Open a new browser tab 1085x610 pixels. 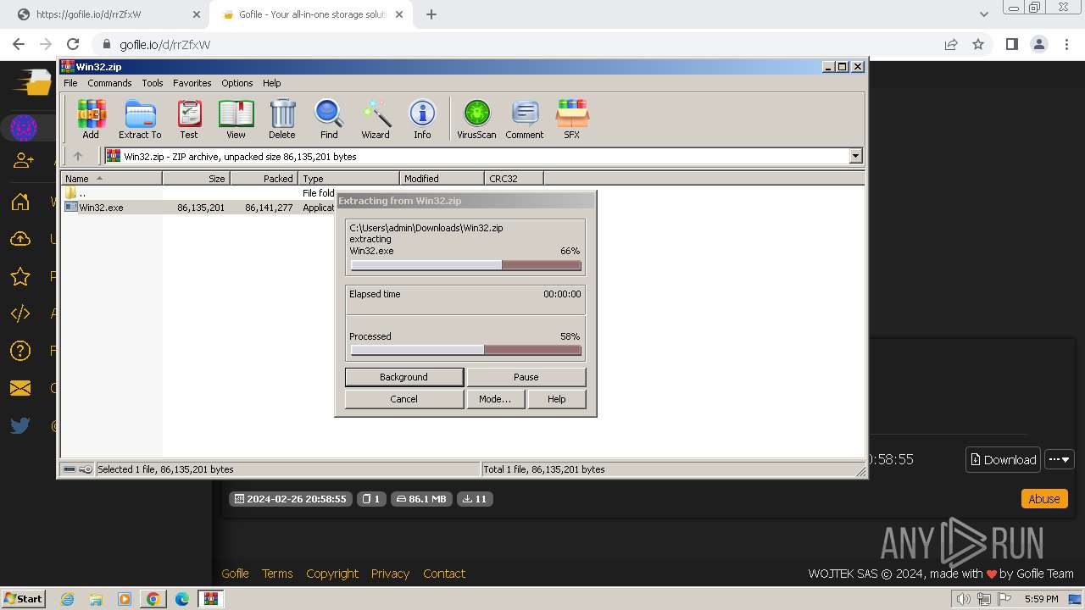pyautogui.click(x=431, y=14)
